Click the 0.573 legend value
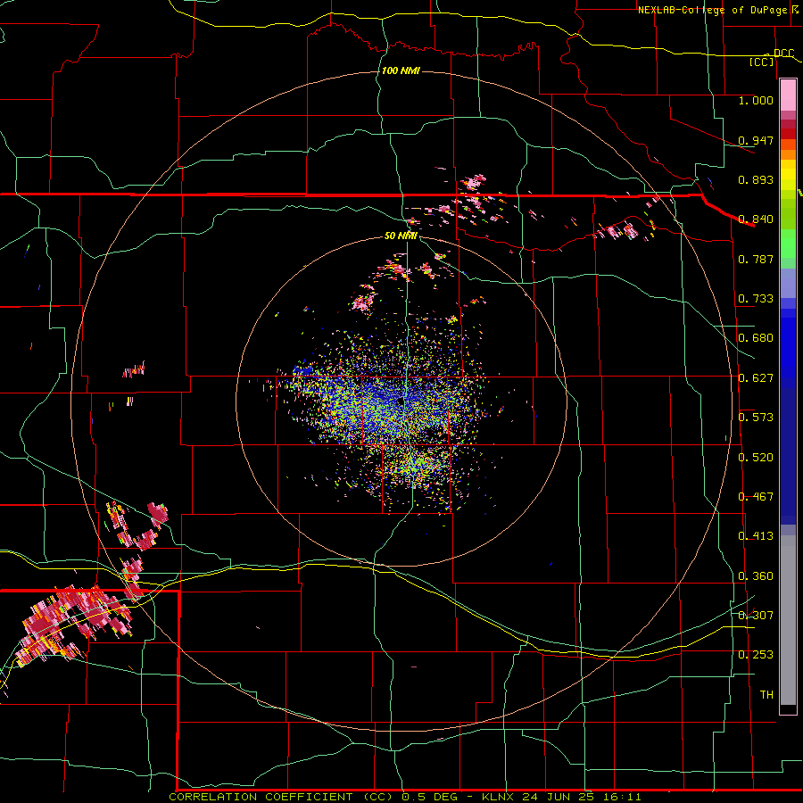803x803 pixels. [756, 418]
